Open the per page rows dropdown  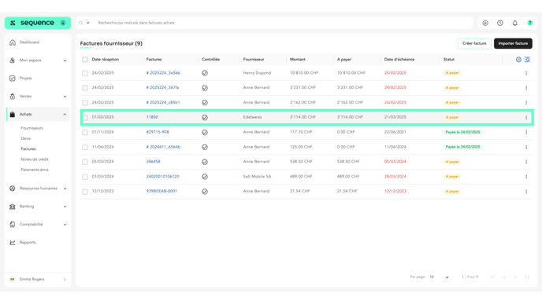[439, 277]
